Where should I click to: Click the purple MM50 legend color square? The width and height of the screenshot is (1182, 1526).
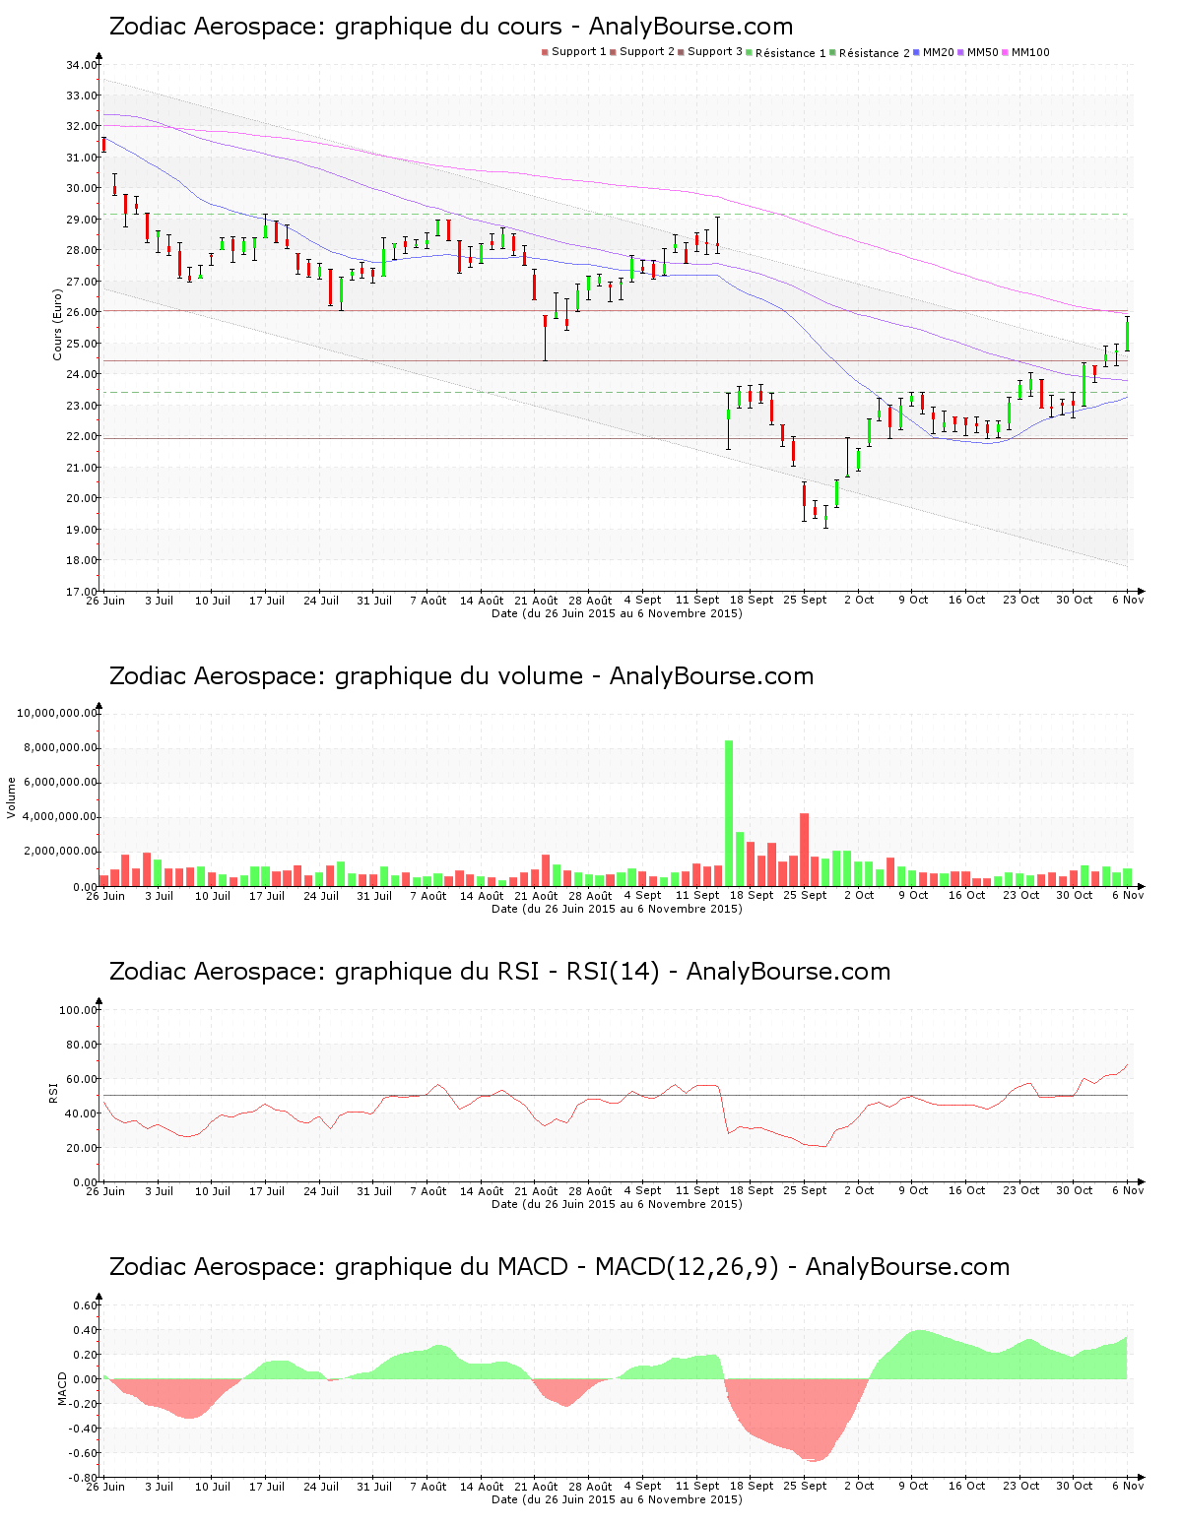963,52
